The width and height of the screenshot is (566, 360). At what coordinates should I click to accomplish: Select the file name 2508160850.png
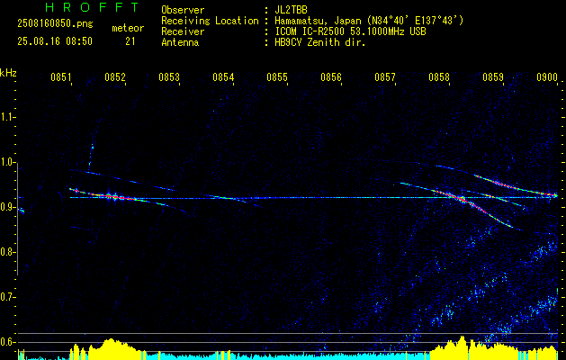click(x=55, y=23)
